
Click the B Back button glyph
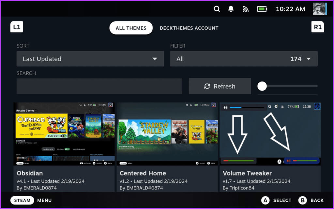coord(302,201)
